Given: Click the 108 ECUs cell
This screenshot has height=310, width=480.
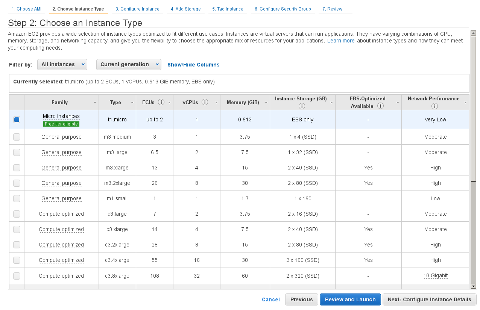Looking at the screenshot, I should (155, 276).
